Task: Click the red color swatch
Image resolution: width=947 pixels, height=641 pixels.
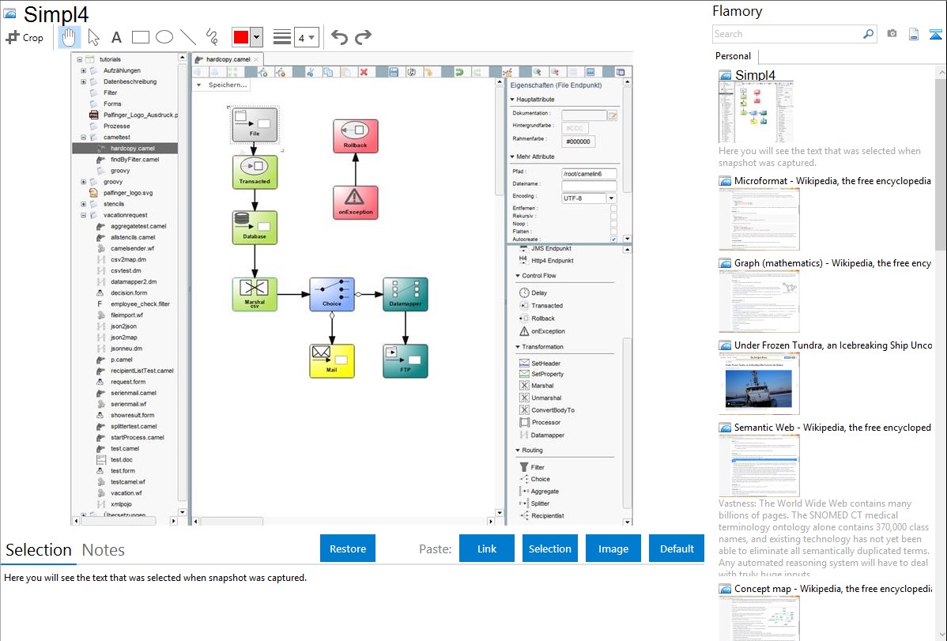Action: coord(241,37)
